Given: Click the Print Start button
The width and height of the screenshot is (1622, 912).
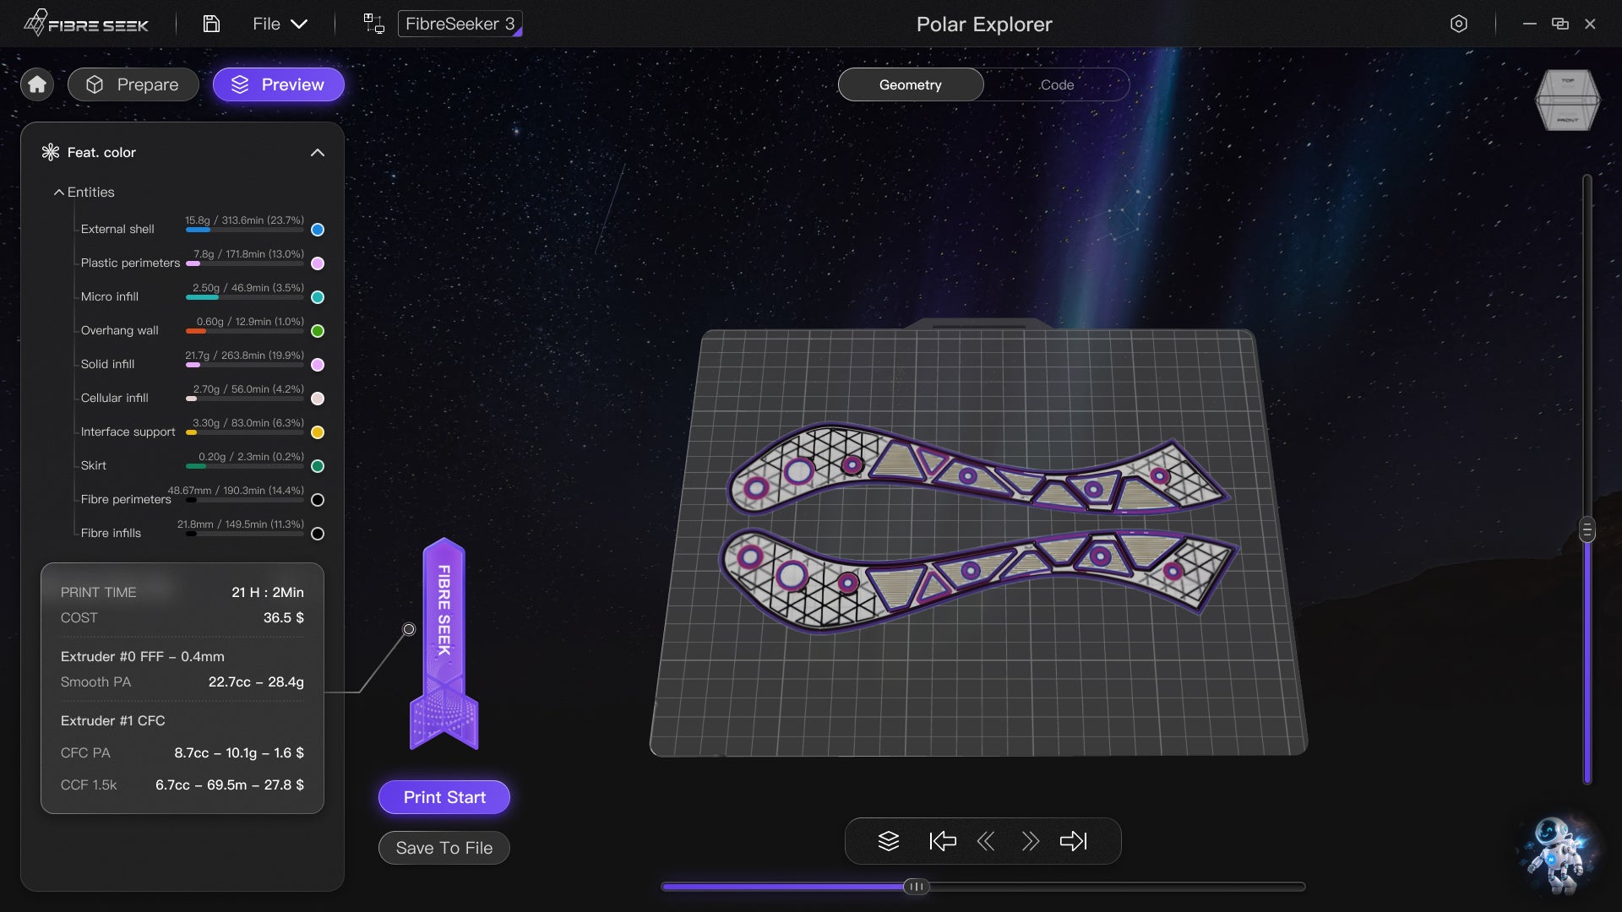Looking at the screenshot, I should pos(444,797).
